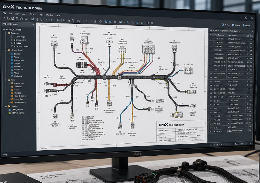Screen dimensions: 260x183
Task: Collapse the Libraries folder node
Action: coord(6,106)
